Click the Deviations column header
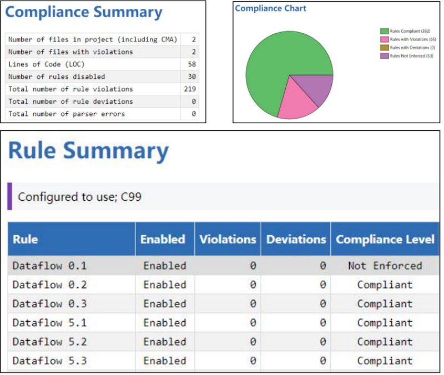The image size is (444, 375). point(296,240)
